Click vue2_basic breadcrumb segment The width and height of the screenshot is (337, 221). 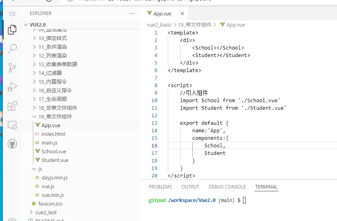[159, 25]
